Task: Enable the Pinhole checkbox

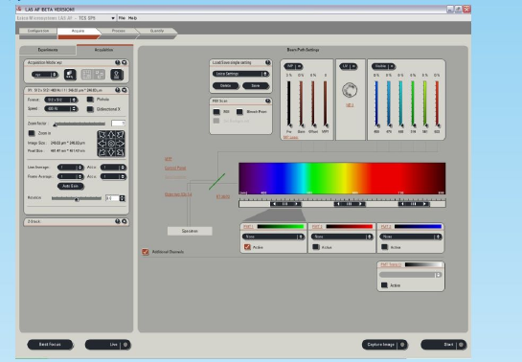Action: pyautogui.click(x=90, y=100)
